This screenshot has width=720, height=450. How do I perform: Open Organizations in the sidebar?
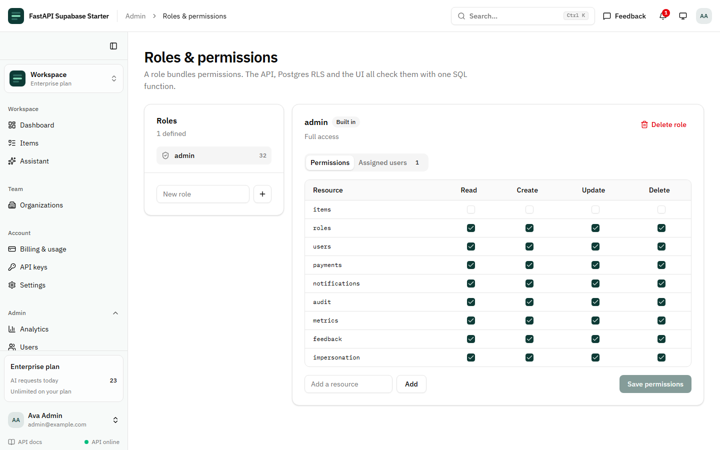[63, 205]
